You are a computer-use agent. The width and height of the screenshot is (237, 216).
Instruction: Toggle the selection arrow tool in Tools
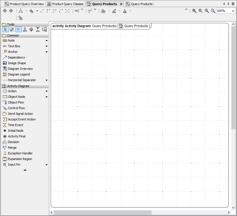click(x=5, y=29)
